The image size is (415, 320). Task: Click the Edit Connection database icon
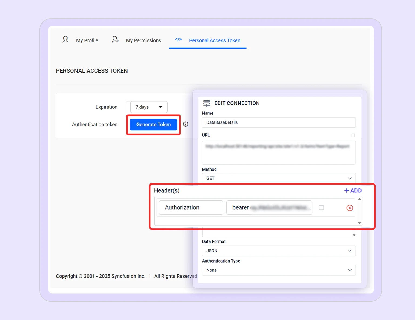[207, 103]
